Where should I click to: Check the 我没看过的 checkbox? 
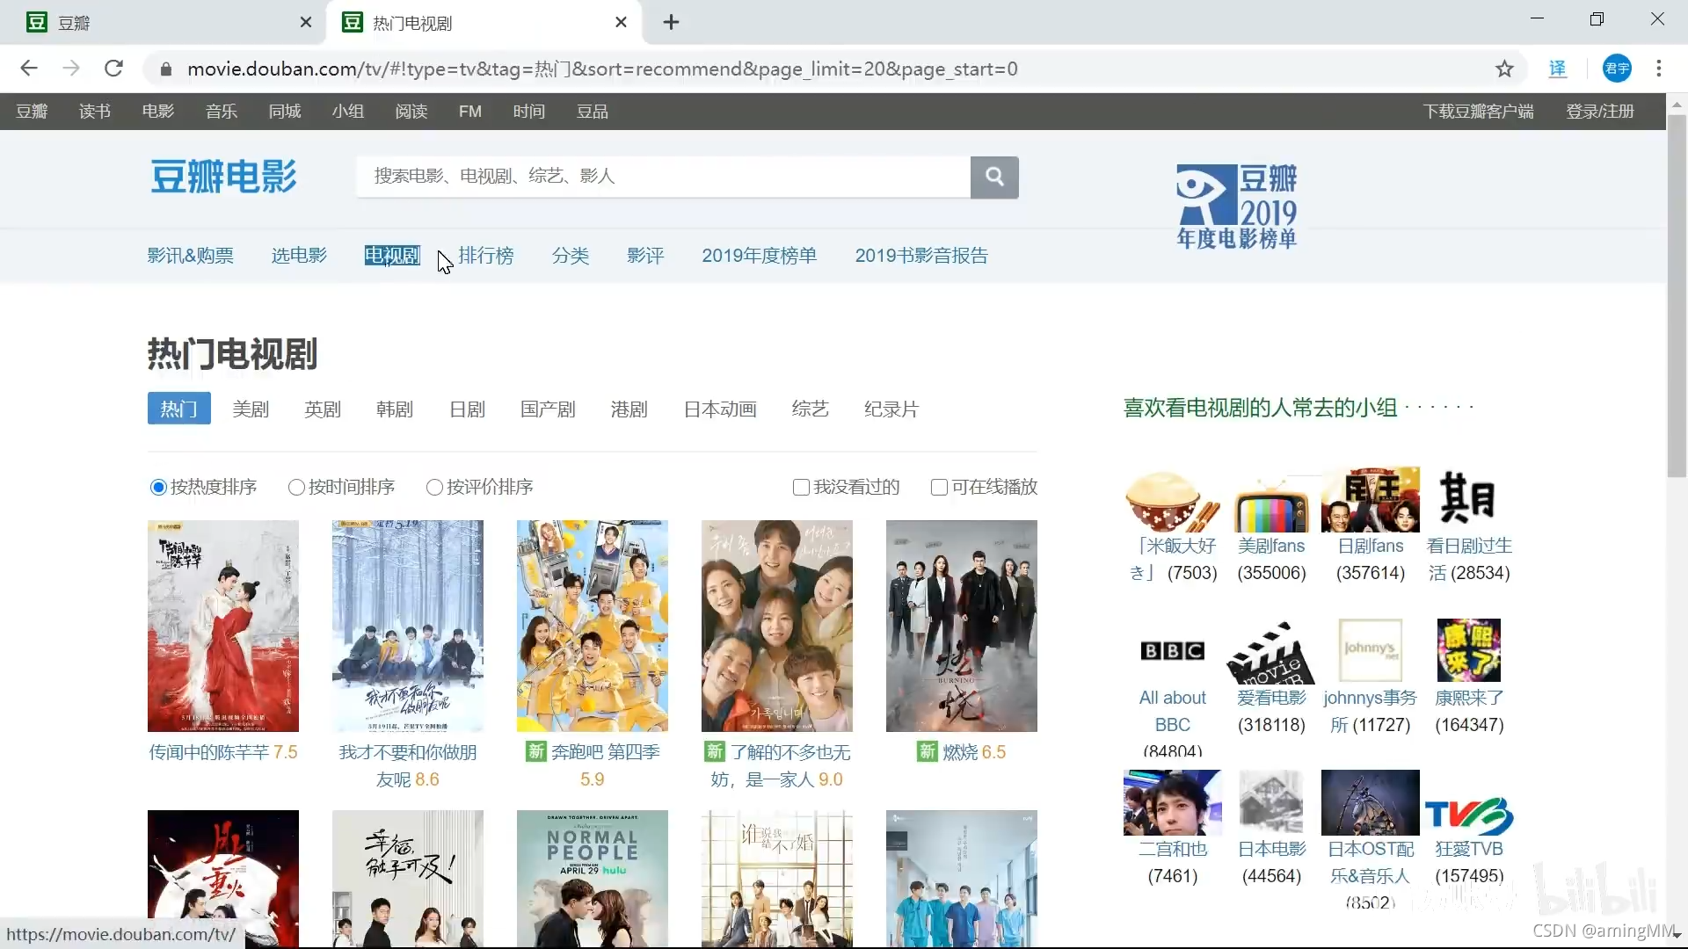(801, 487)
